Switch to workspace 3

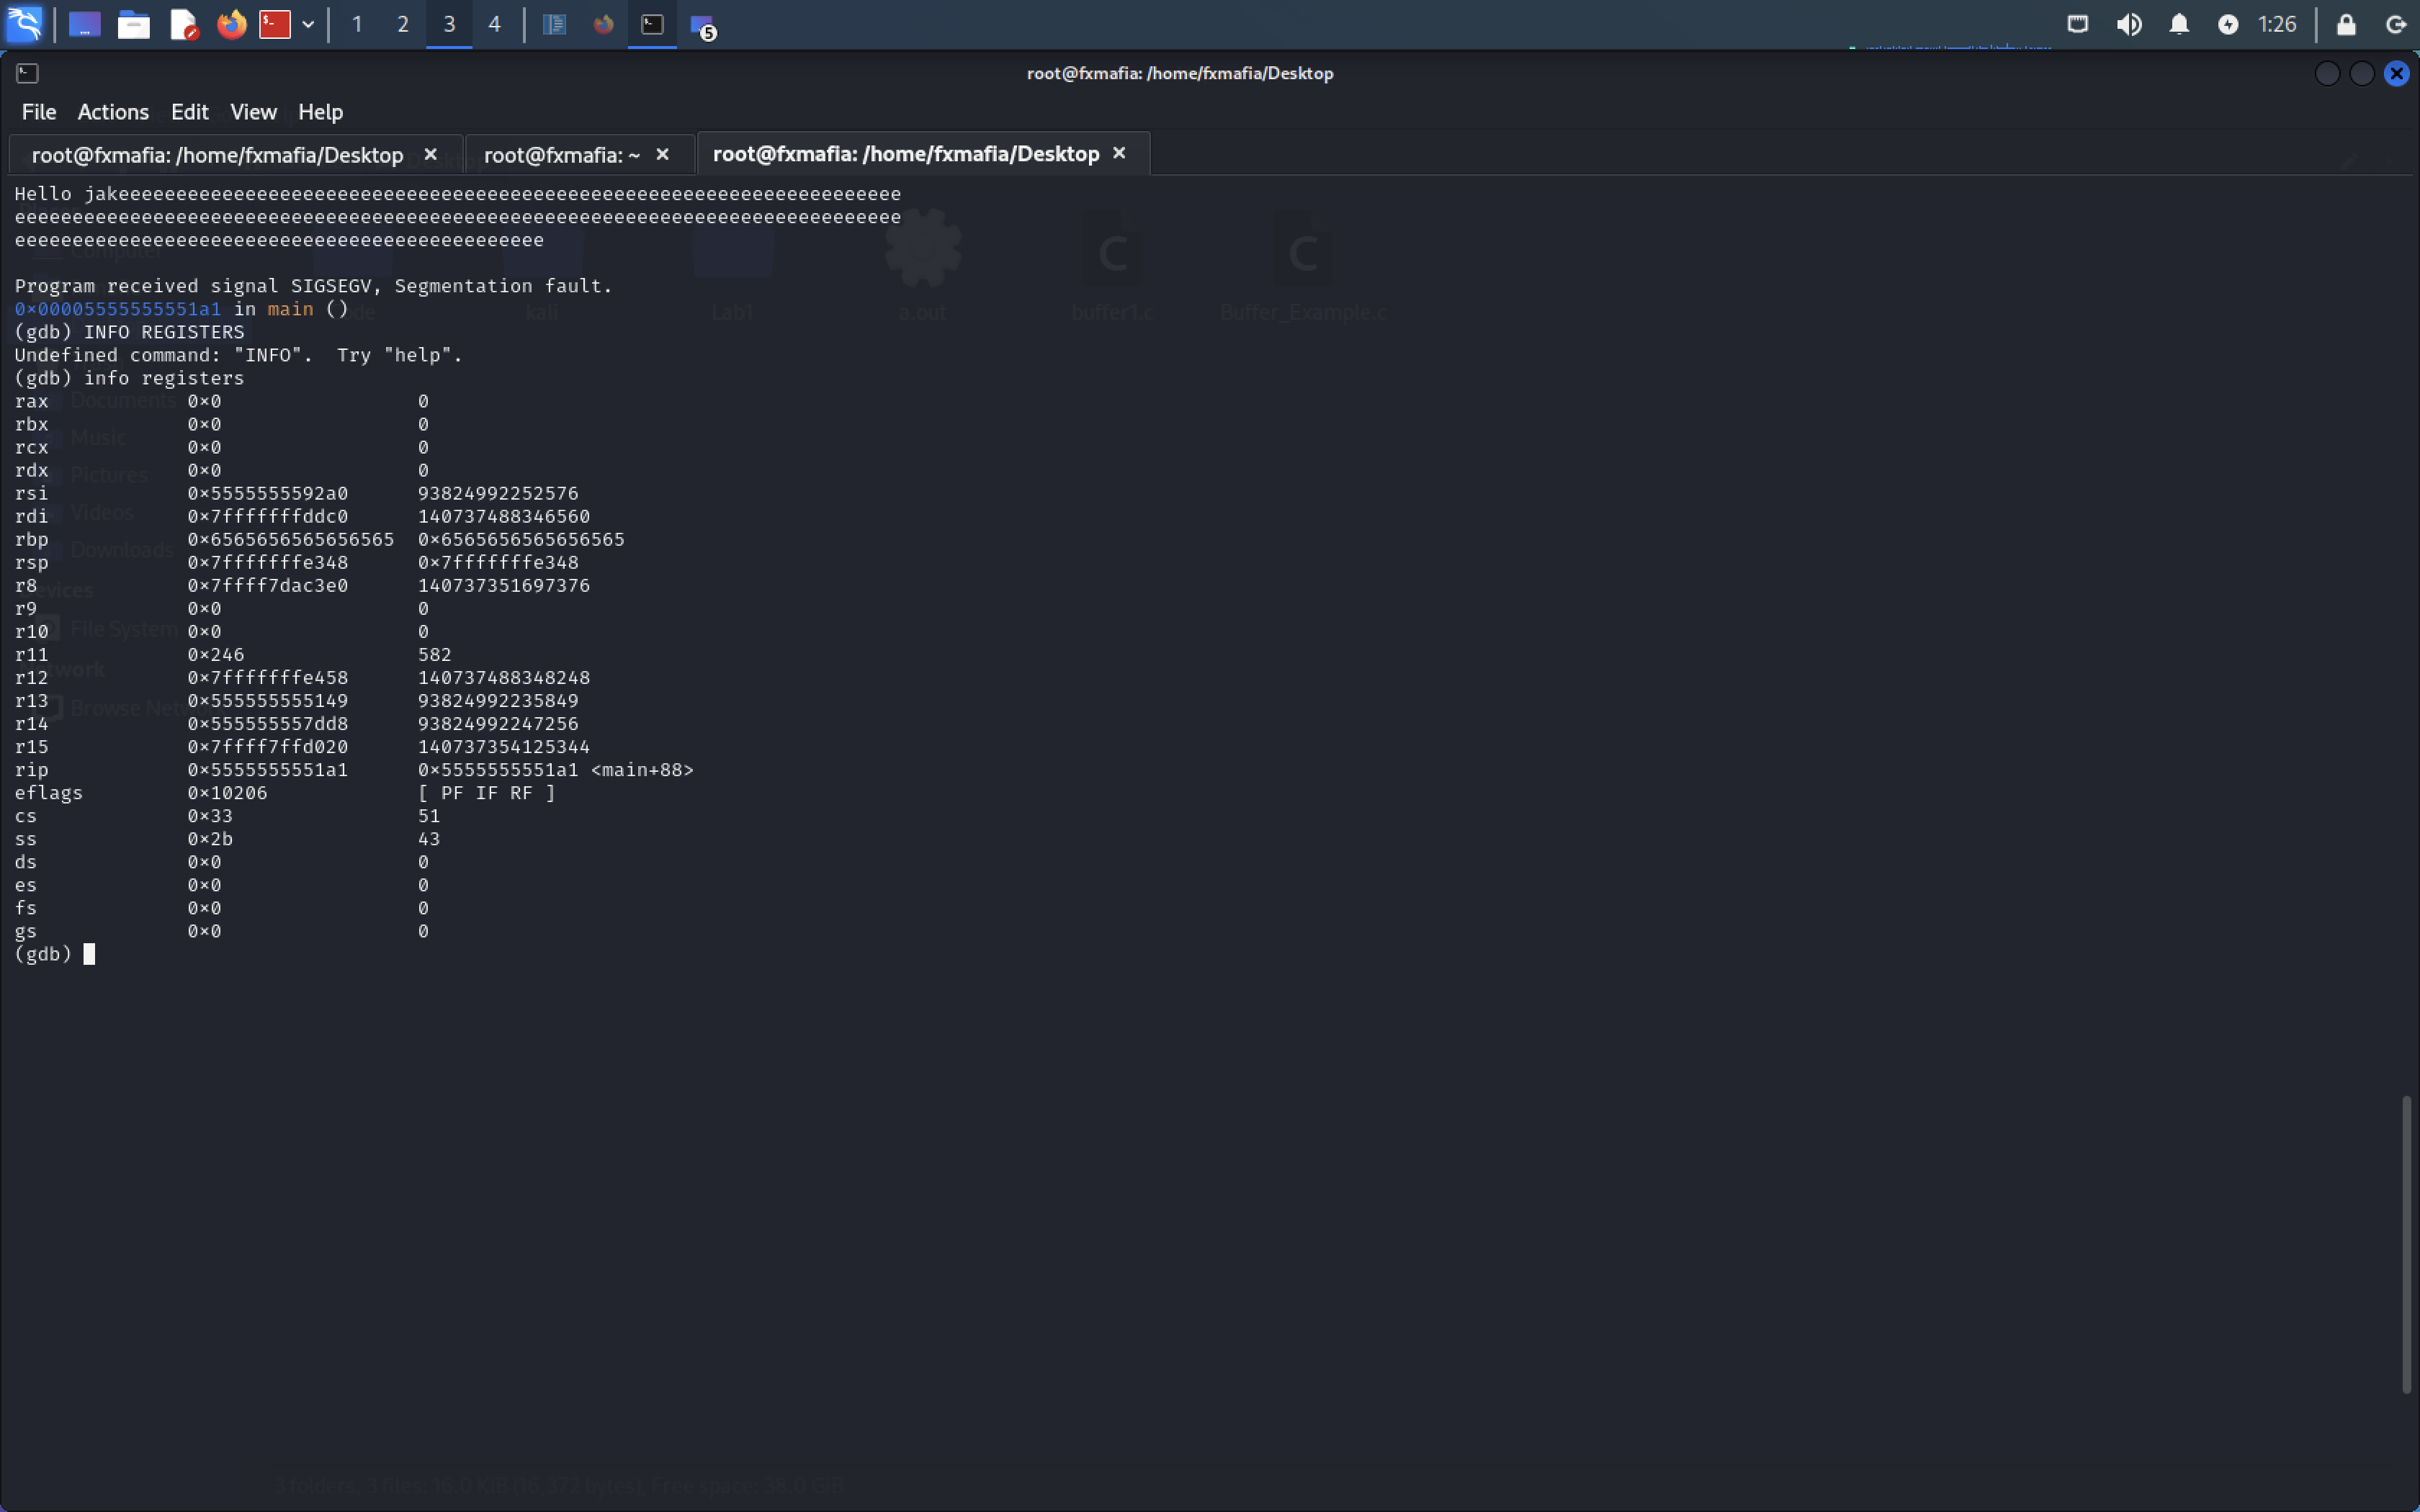point(449,24)
